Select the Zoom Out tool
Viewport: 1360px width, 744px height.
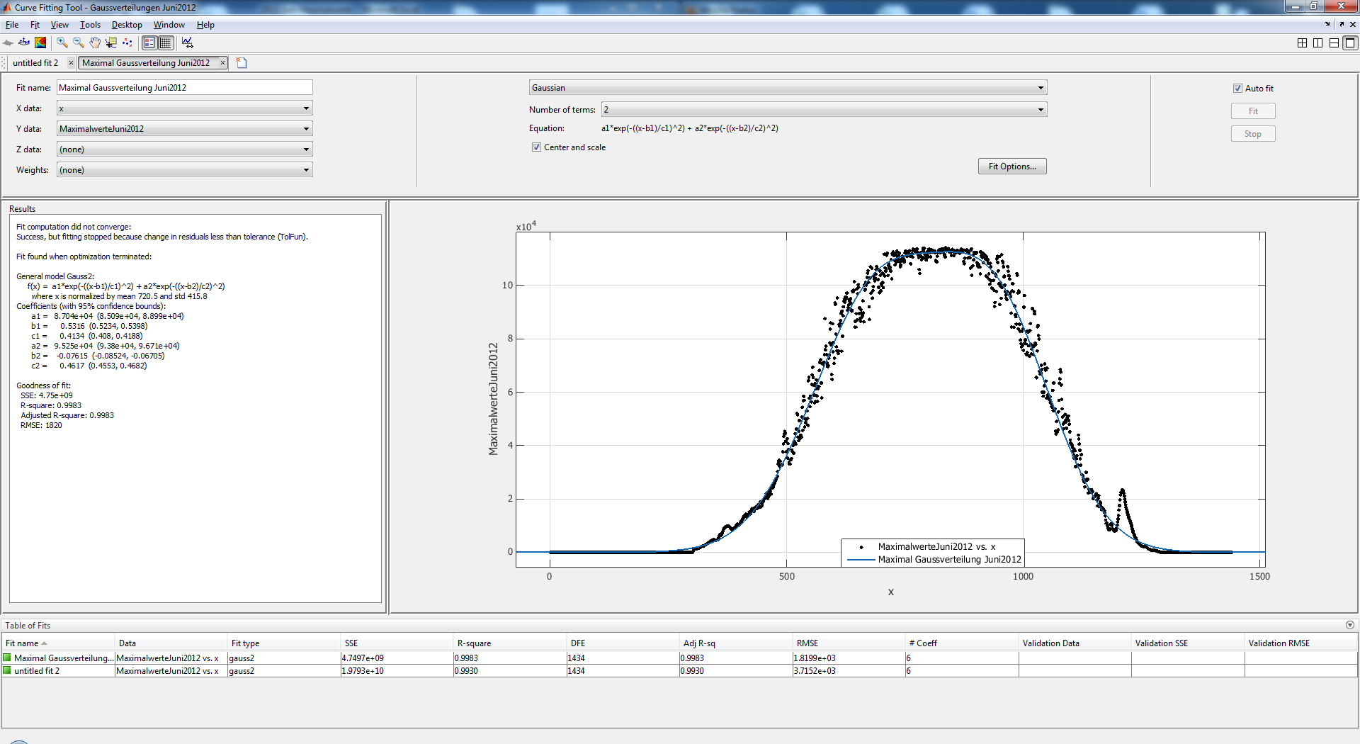pyautogui.click(x=79, y=43)
